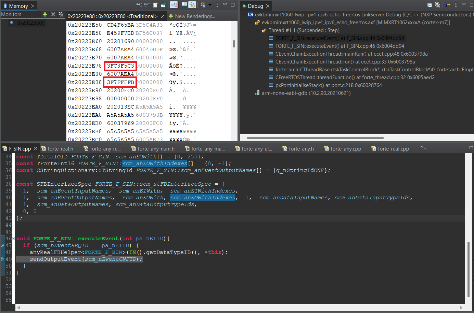The height and width of the screenshot is (313, 474).
Task: Click memory value 3FC8F5C3 at address 0x20223E78
Action: (120, 66)
